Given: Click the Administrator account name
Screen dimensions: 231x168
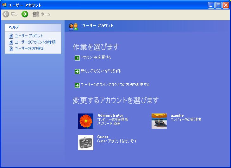Looking at the screenshot, I should pyautogui.click(x=110, y=115).
